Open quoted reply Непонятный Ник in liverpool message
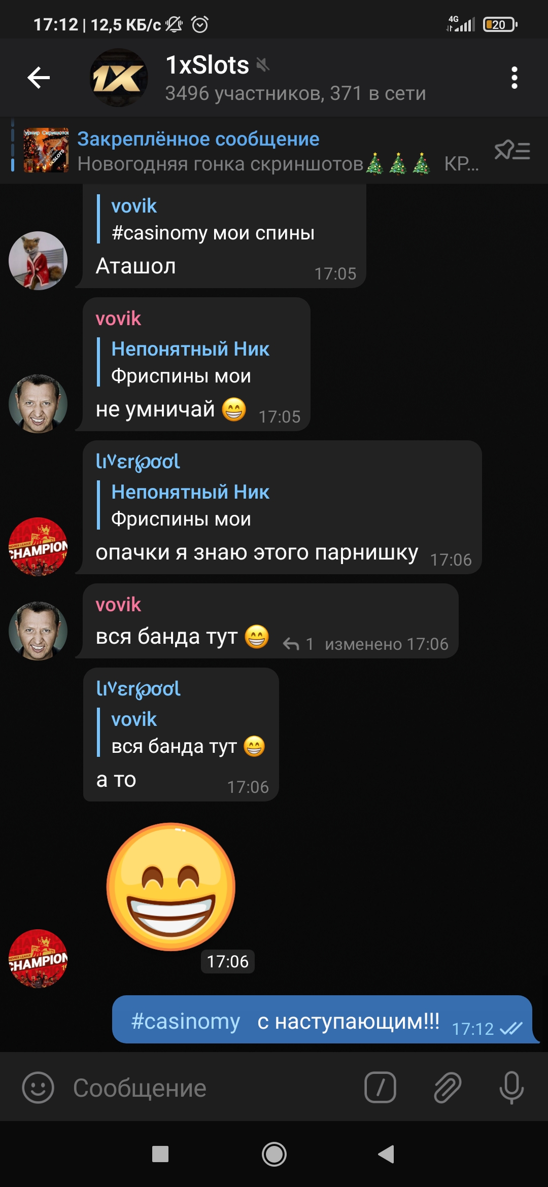The image size is (548, 1187). (x=190, y=505)
